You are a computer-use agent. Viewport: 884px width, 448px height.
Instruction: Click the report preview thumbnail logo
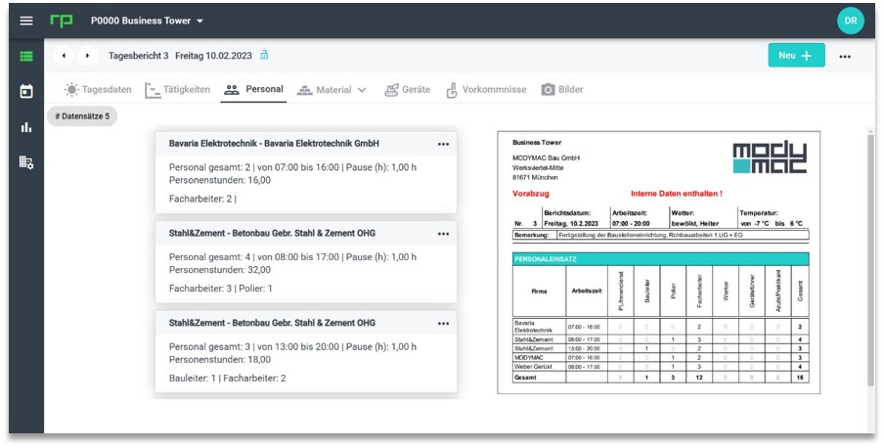[770, 157]
